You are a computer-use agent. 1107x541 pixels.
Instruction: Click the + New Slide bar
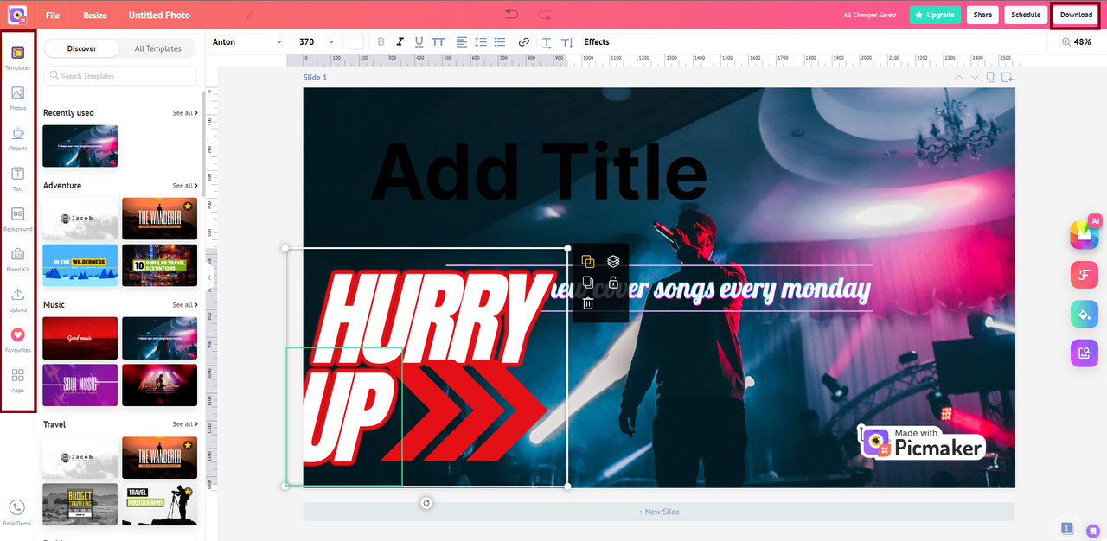[659, 512]
